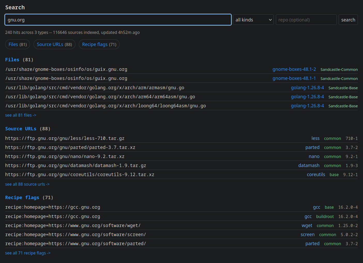Click the base repo label on coreutils row
The height and width of the screenshot is (263, 363).
[x=334, y=175]
